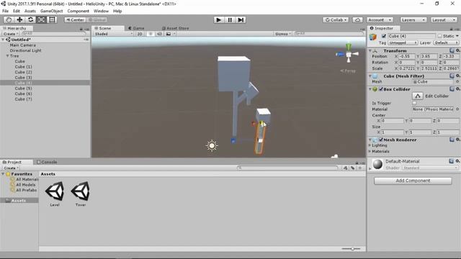Click Default-Material sphere preview
The width and height of the screenshot is (461, 259).
tap(377, 164)
